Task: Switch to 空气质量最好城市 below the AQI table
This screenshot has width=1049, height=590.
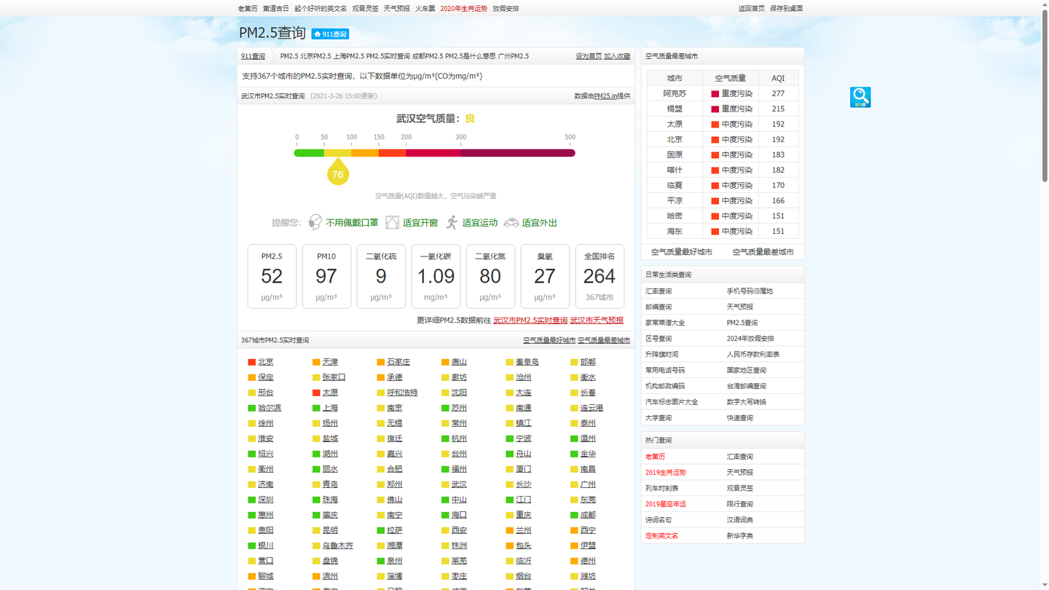Action: (x=682, y=252)
